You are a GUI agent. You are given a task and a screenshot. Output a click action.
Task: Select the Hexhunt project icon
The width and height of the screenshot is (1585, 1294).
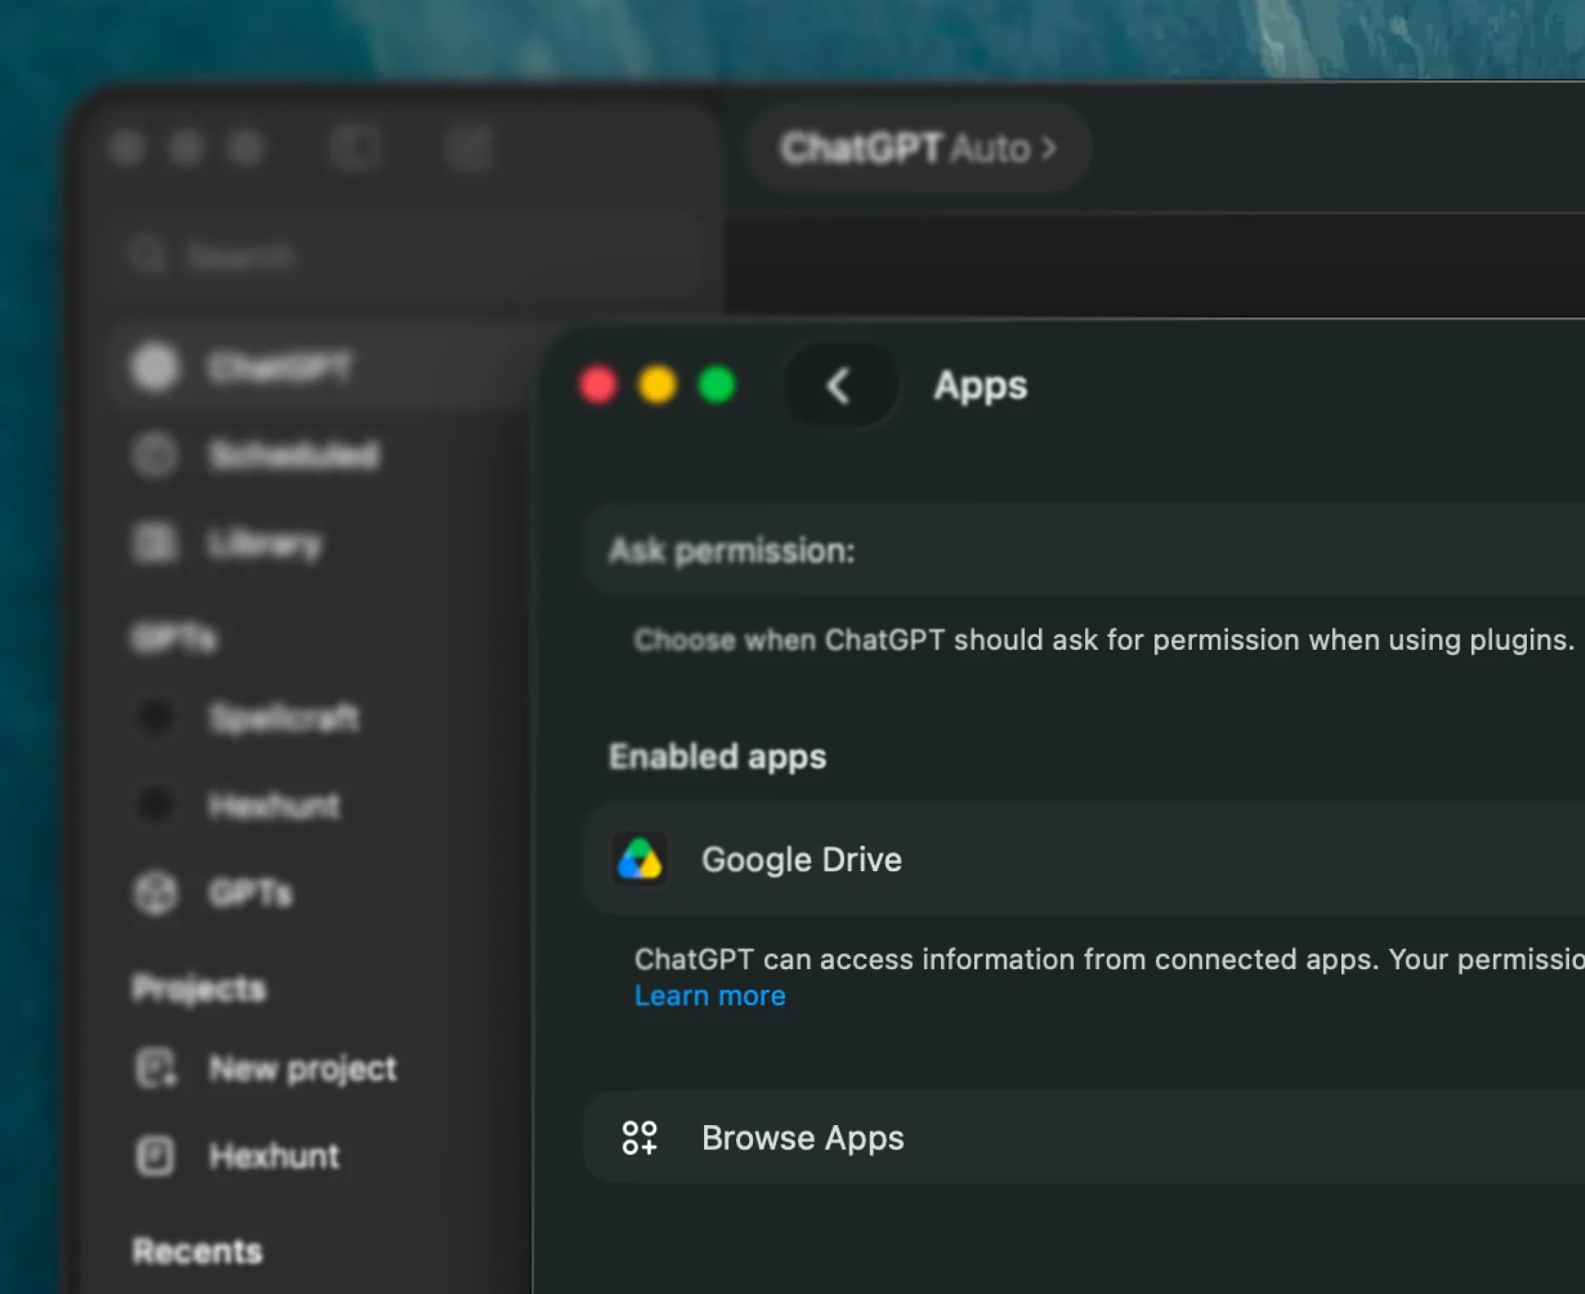point(155,1156)
